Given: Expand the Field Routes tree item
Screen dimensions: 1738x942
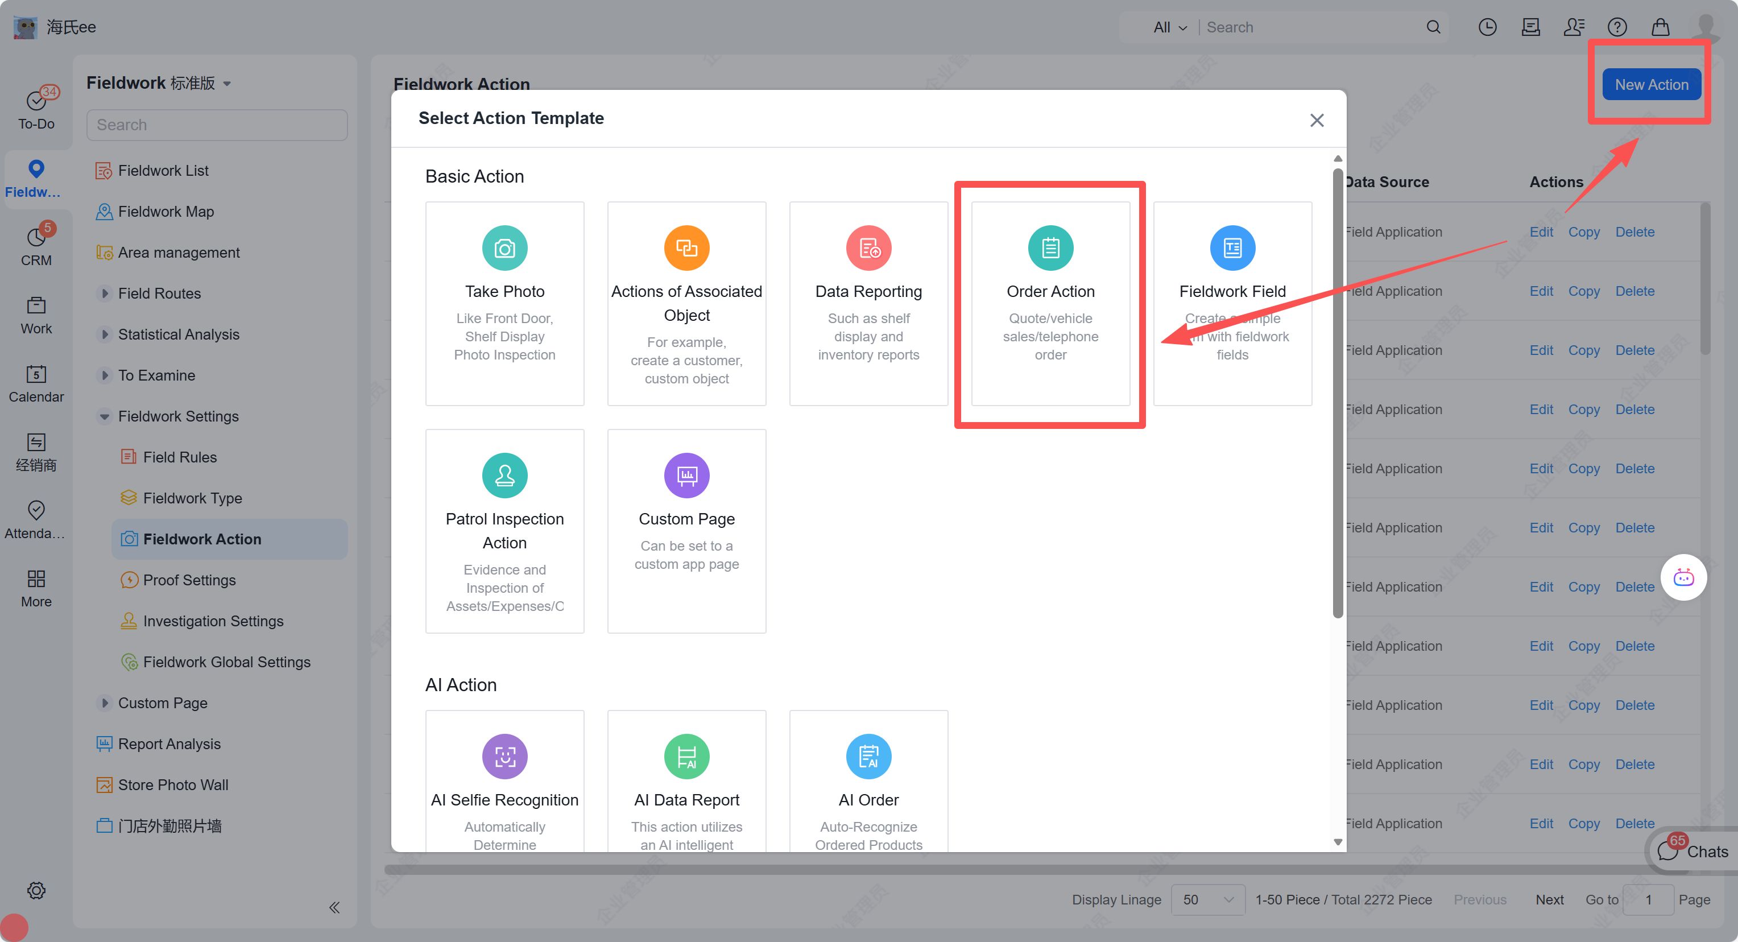Looking at the screenshot, I should pyautogui.click(x=105, y=294).
